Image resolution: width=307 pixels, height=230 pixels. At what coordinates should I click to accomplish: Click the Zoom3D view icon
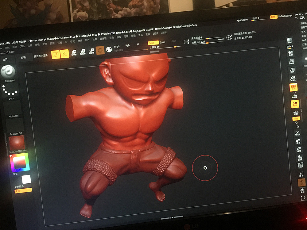pyautogui.click(x=299, y=150)
